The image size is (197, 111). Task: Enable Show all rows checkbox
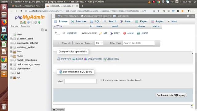59,43
